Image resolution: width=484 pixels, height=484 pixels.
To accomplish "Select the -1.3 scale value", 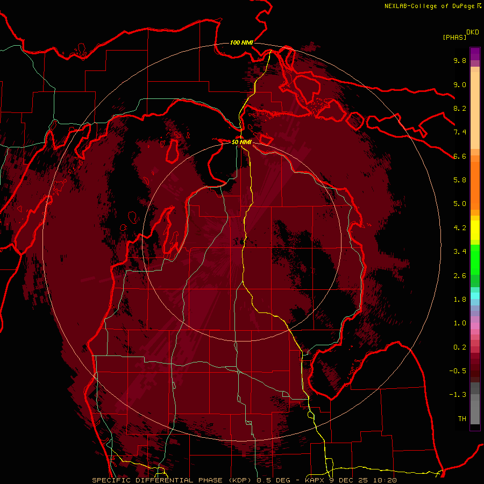I will [x=458, y=395].
